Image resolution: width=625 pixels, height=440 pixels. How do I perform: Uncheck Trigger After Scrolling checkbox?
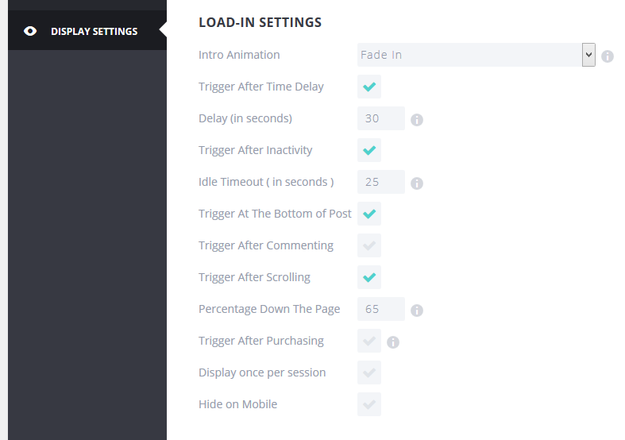coord(369,277)
